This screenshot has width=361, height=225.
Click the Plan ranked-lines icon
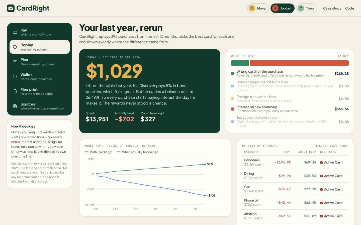pos(15,62)
